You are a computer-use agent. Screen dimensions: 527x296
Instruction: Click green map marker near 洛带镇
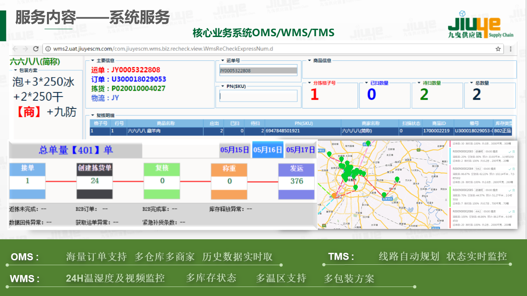397,179
